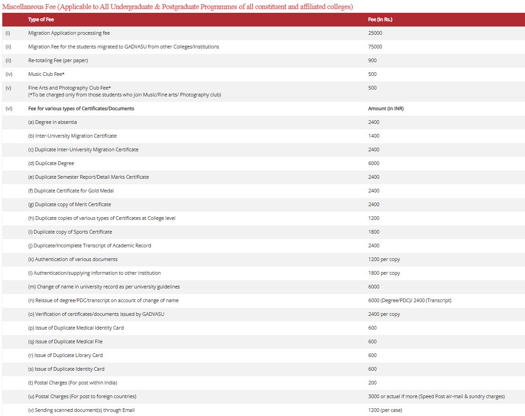Screen dimensions: 525x416
Task: Select 'Change of name in university record' row
Action: [x=104, y=287]
